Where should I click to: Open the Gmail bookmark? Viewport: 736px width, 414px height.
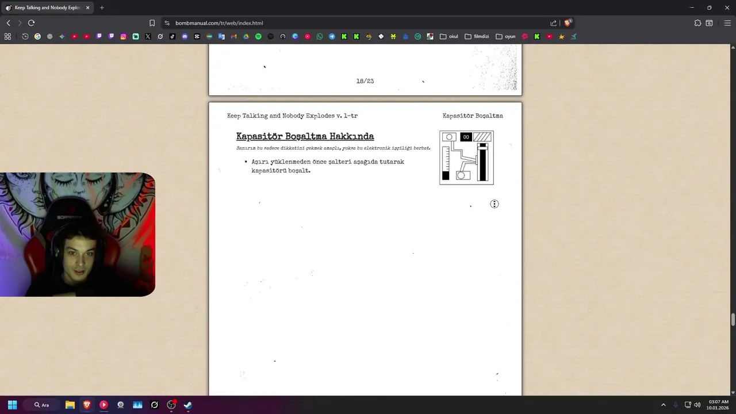coord(233,36)
